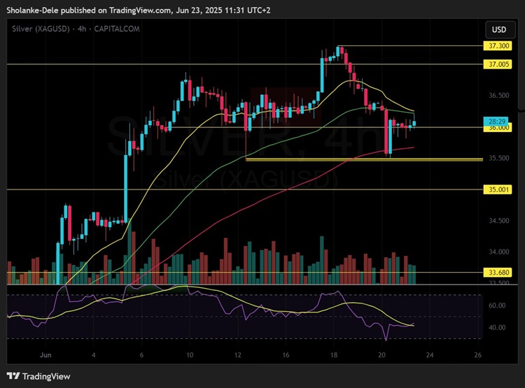The height and width of the screenshot is (388, 525).
Task: Select the 37.005 price level label
Action: point(498,64)
